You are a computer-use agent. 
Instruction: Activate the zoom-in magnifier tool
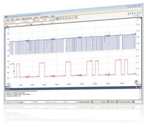coord(63,18)
